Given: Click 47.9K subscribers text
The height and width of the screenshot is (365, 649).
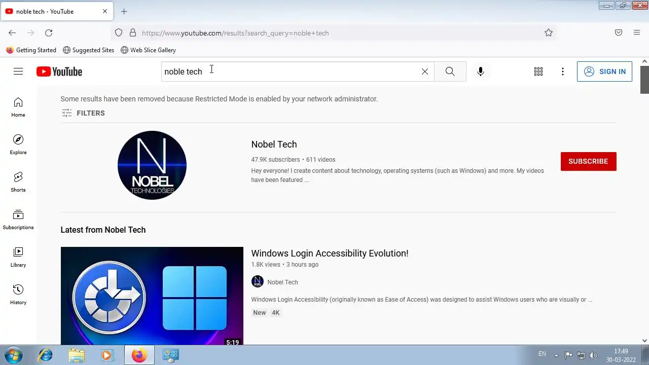Looking at the screenshot, I should [275, 160].
